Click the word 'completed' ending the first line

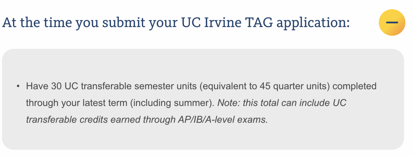354,86
